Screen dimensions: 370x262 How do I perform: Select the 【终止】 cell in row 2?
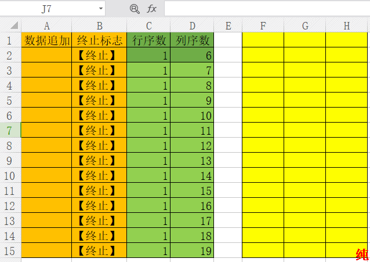pos(99,55)
